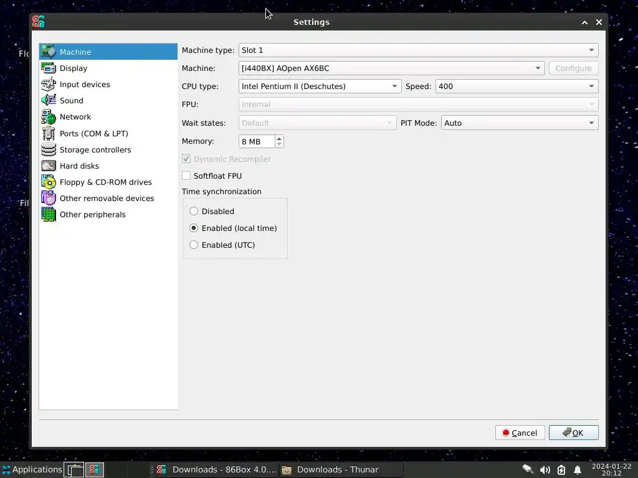Click the Hard disks icon
The height and width of the screenshot is (478, 638).
[x=49, y=166]
